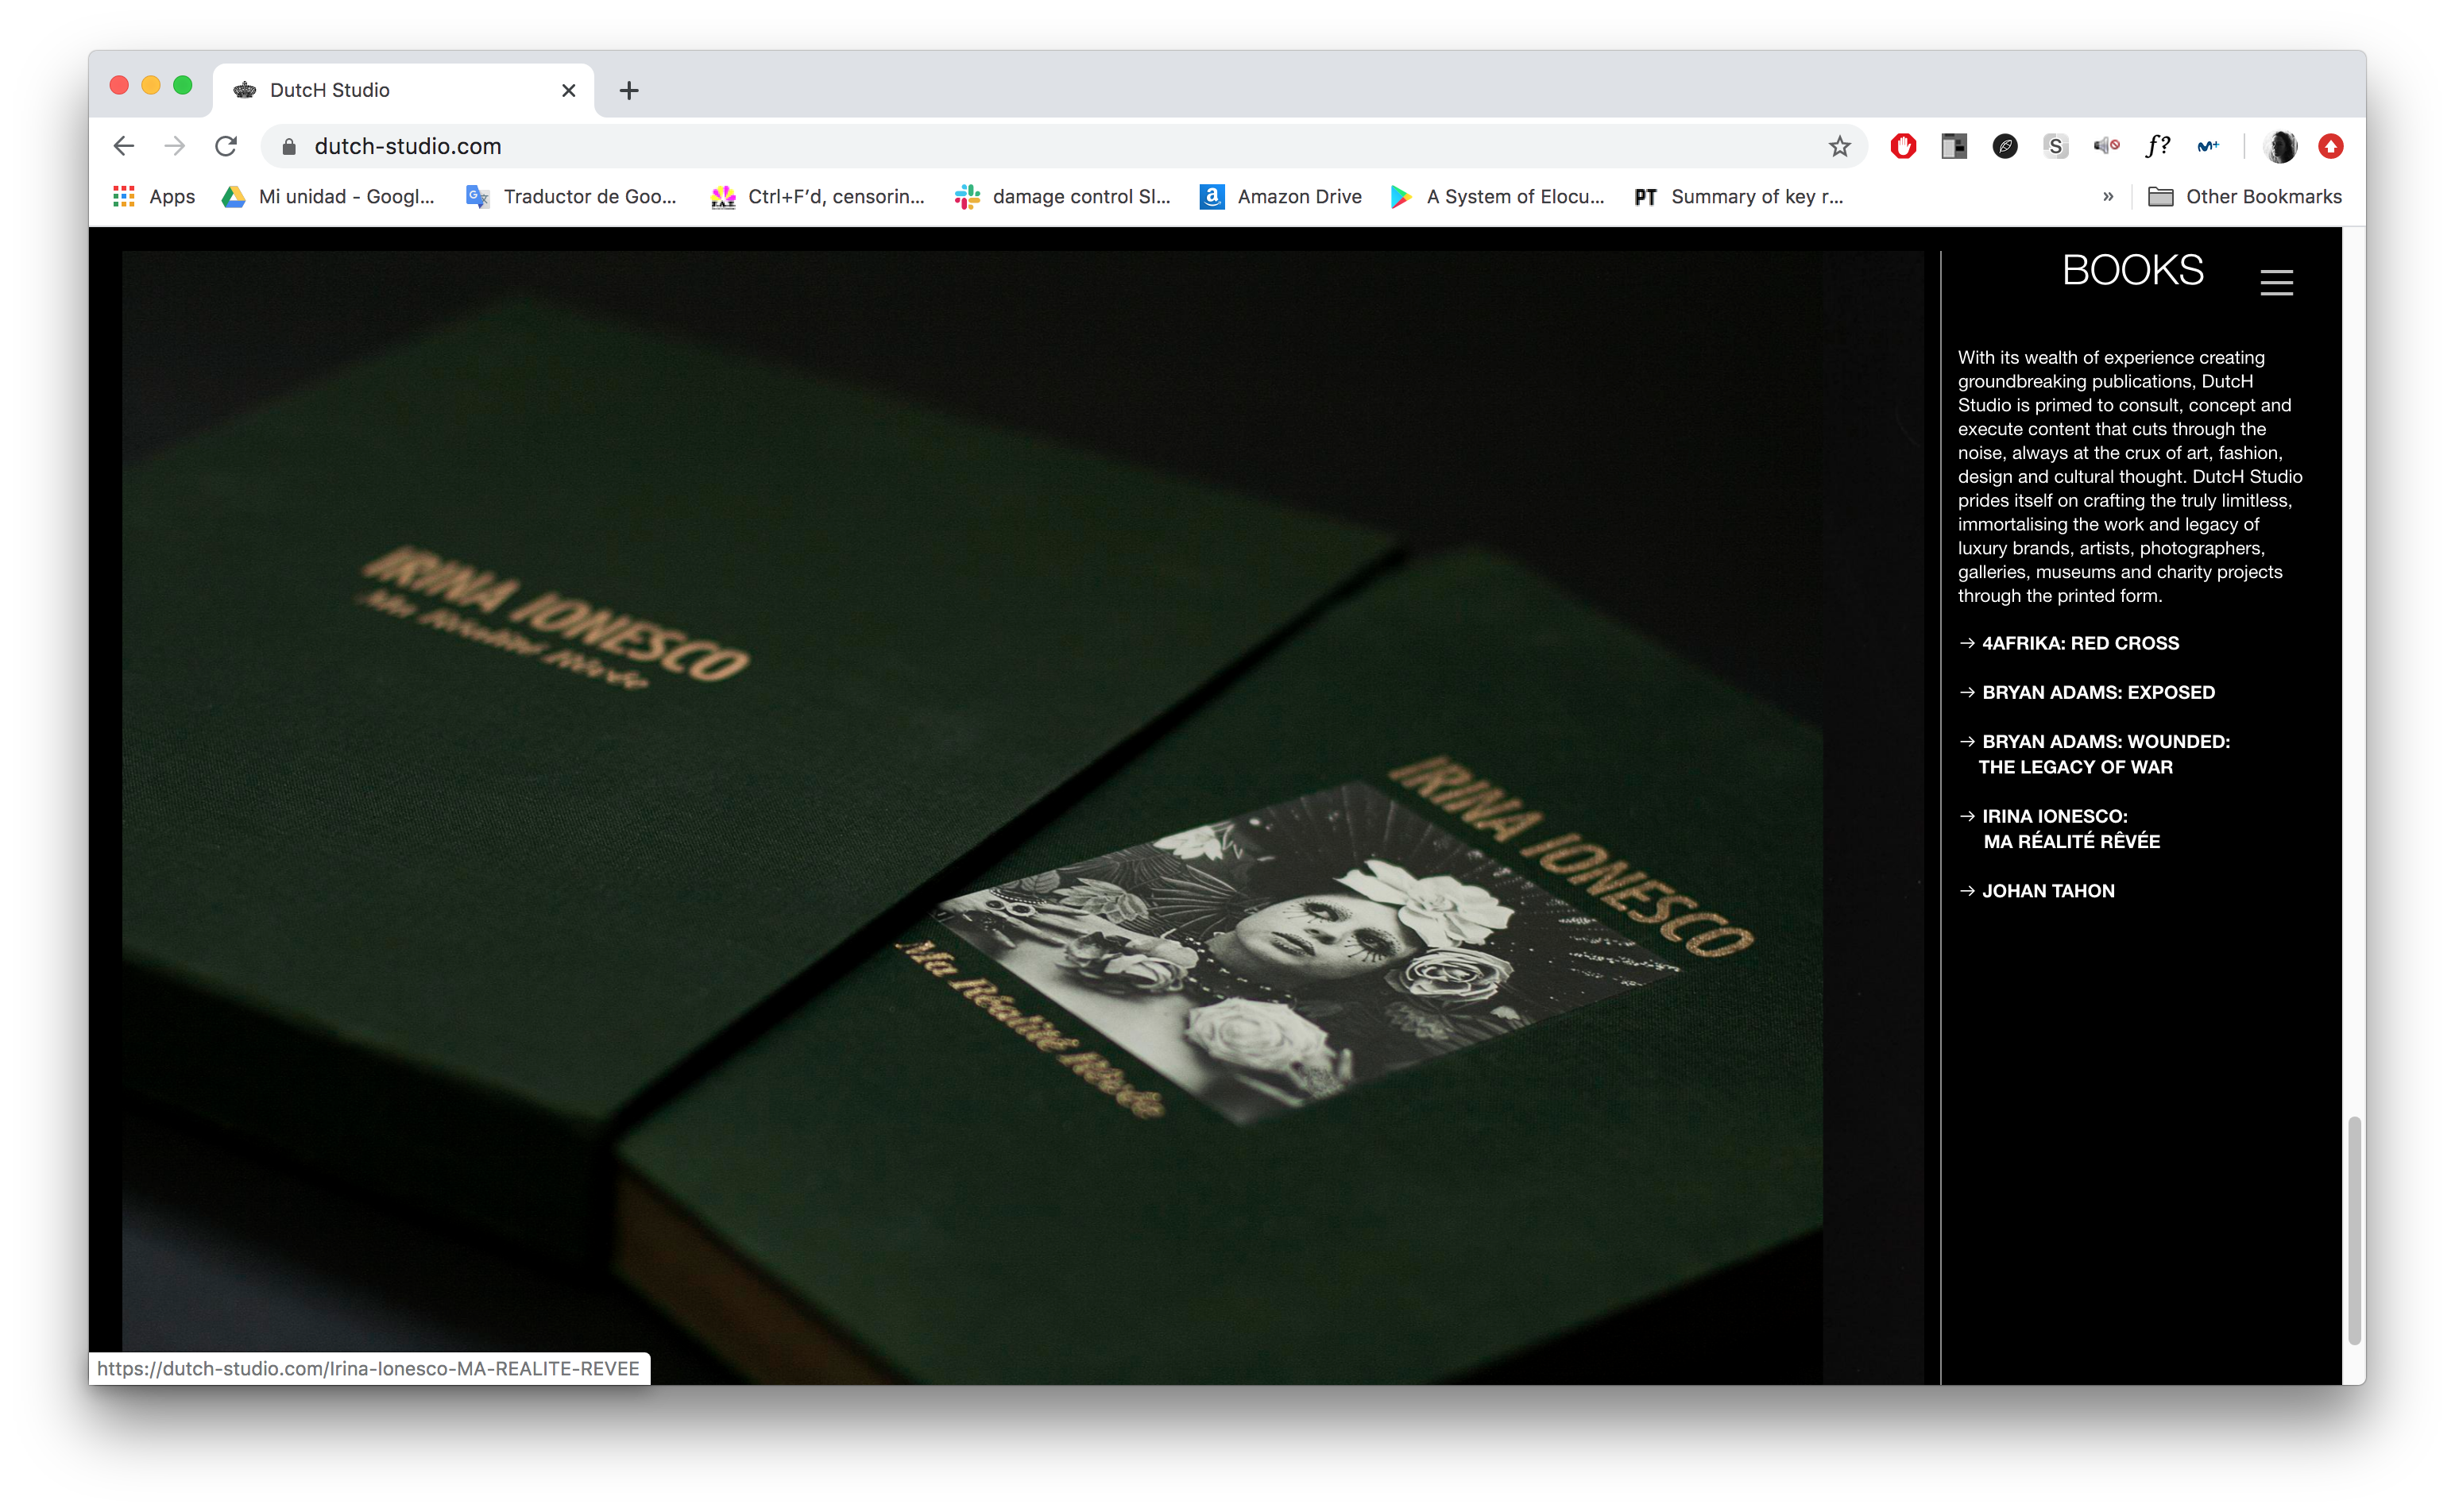This screenshot has height=1512, width=2455.
Task: Click the page vertical scrollbar thumb
Action: click(x=2355, y=1231)
